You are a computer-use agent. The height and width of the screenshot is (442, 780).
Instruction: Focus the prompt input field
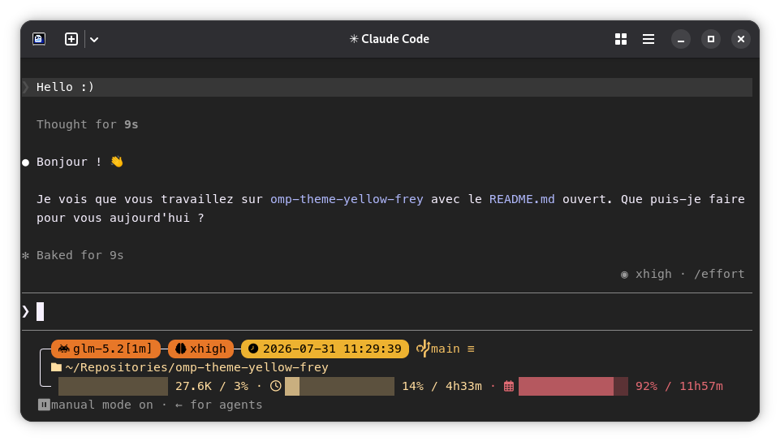point(387,311)
